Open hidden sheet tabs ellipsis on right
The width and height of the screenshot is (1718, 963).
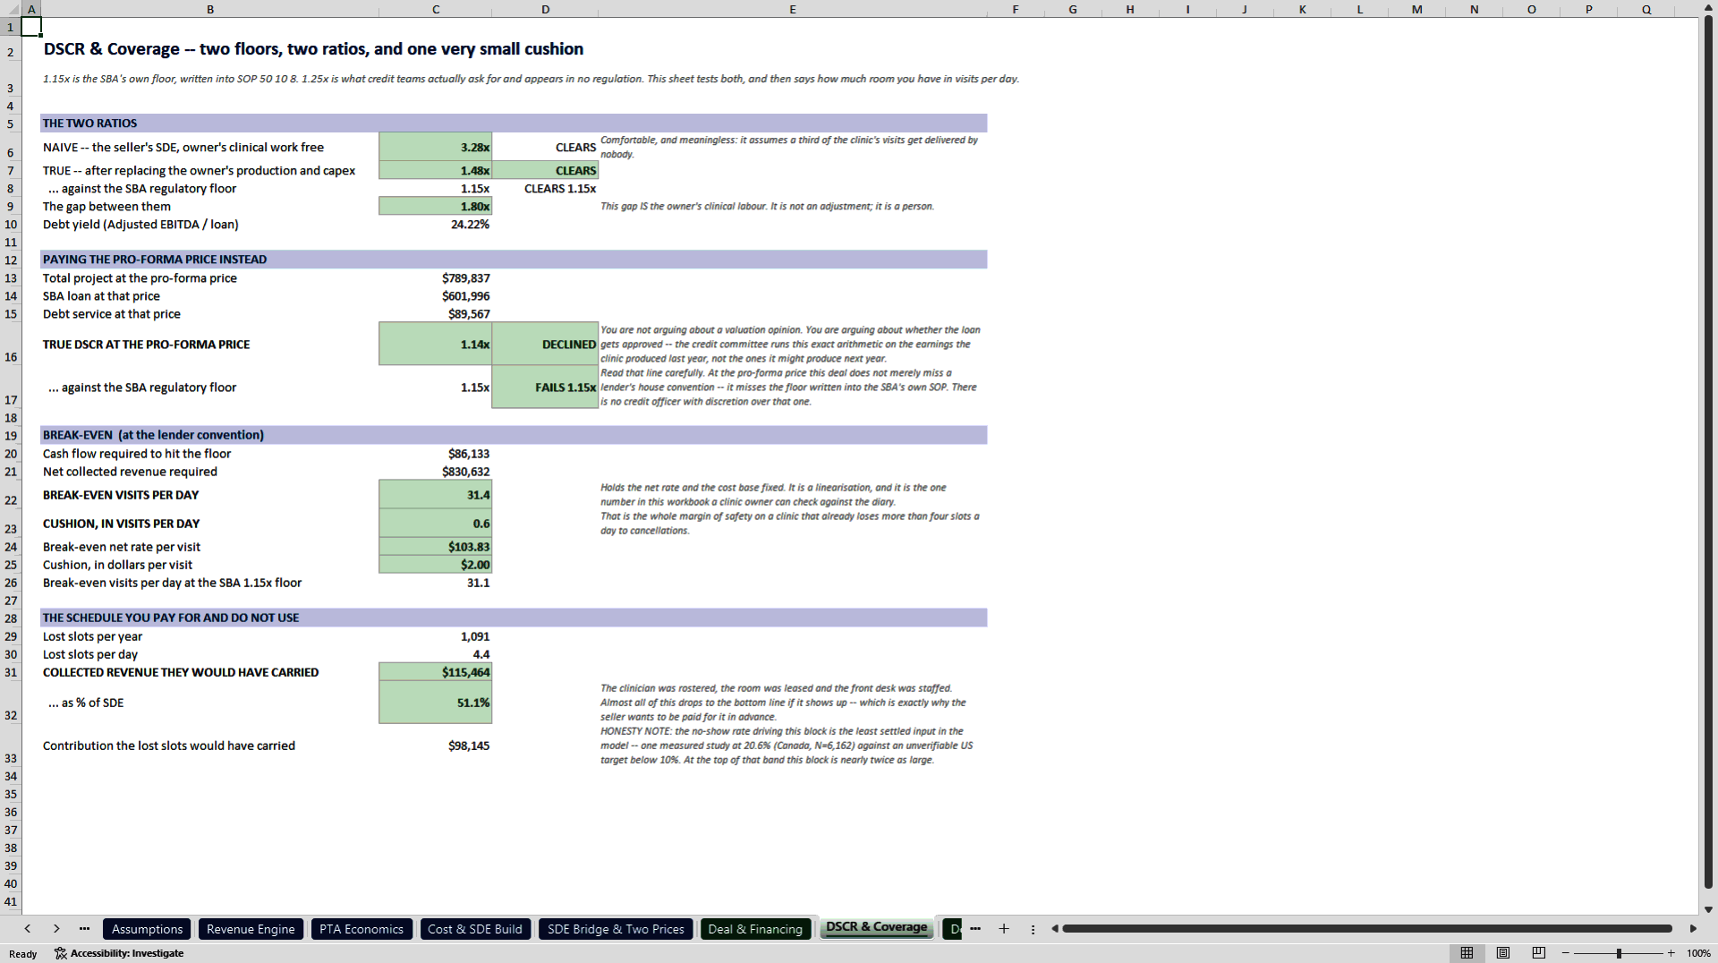click(x=975, y=929)
